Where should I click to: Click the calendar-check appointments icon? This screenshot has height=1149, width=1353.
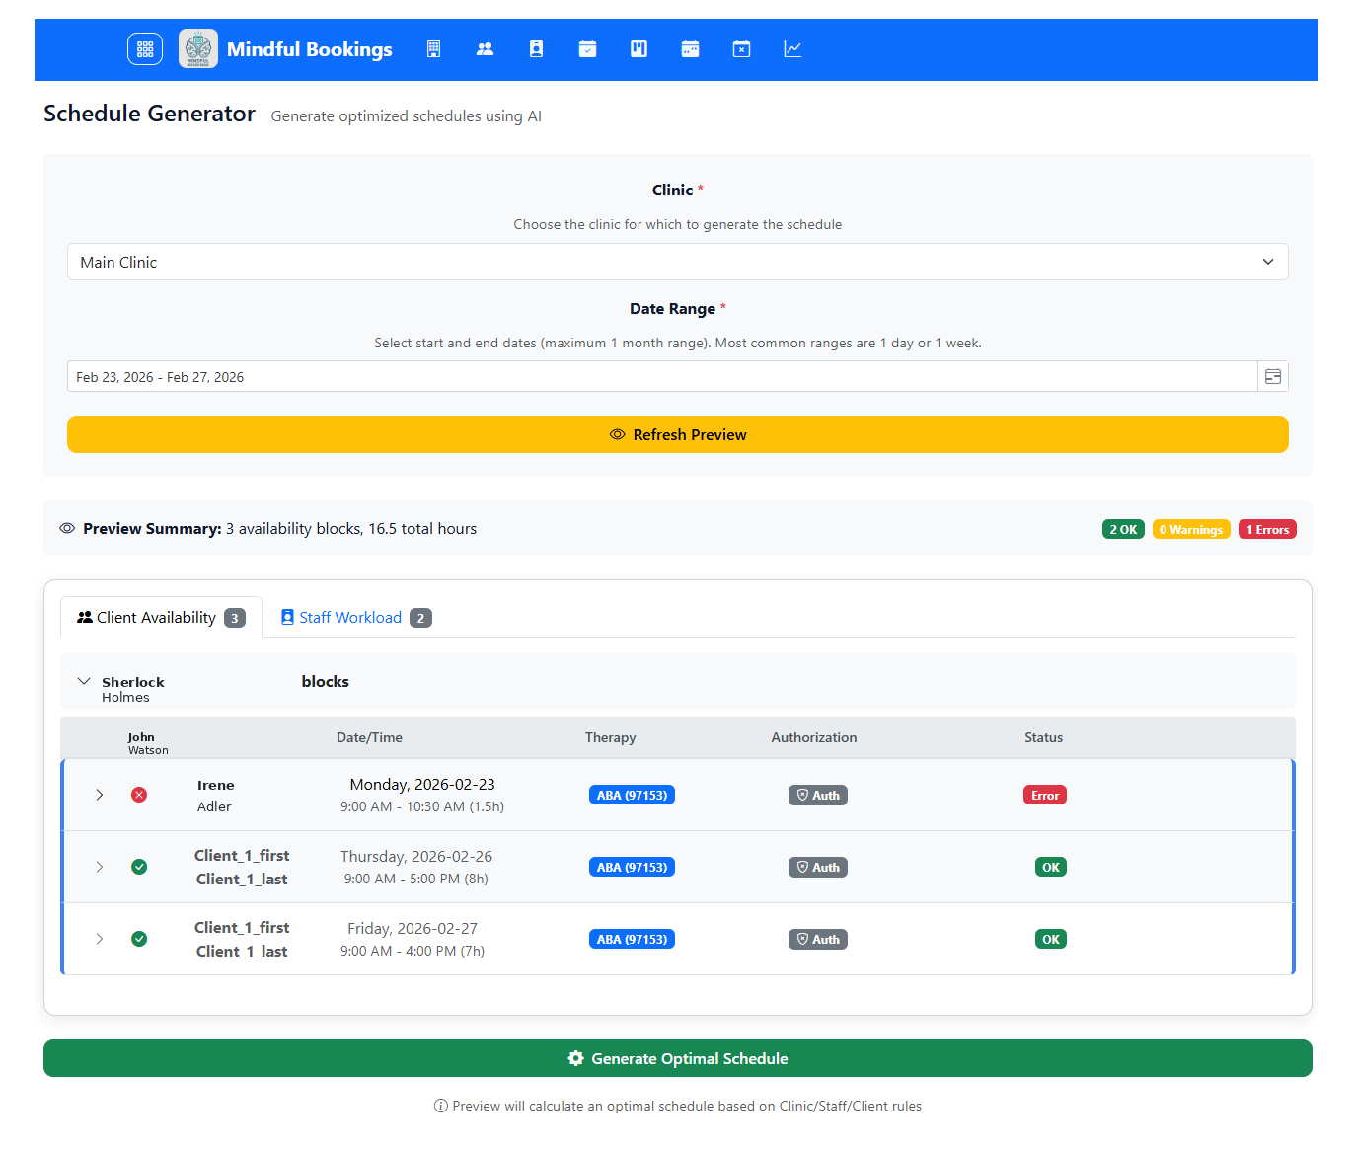coord(587,48)
